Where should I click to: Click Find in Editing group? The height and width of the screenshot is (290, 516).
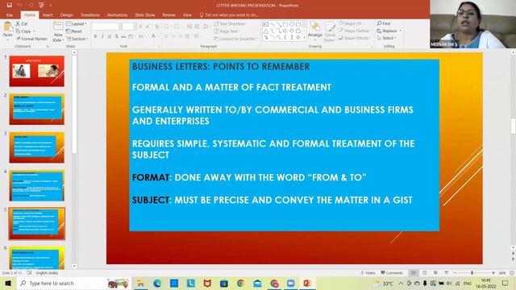coord(384,23)
